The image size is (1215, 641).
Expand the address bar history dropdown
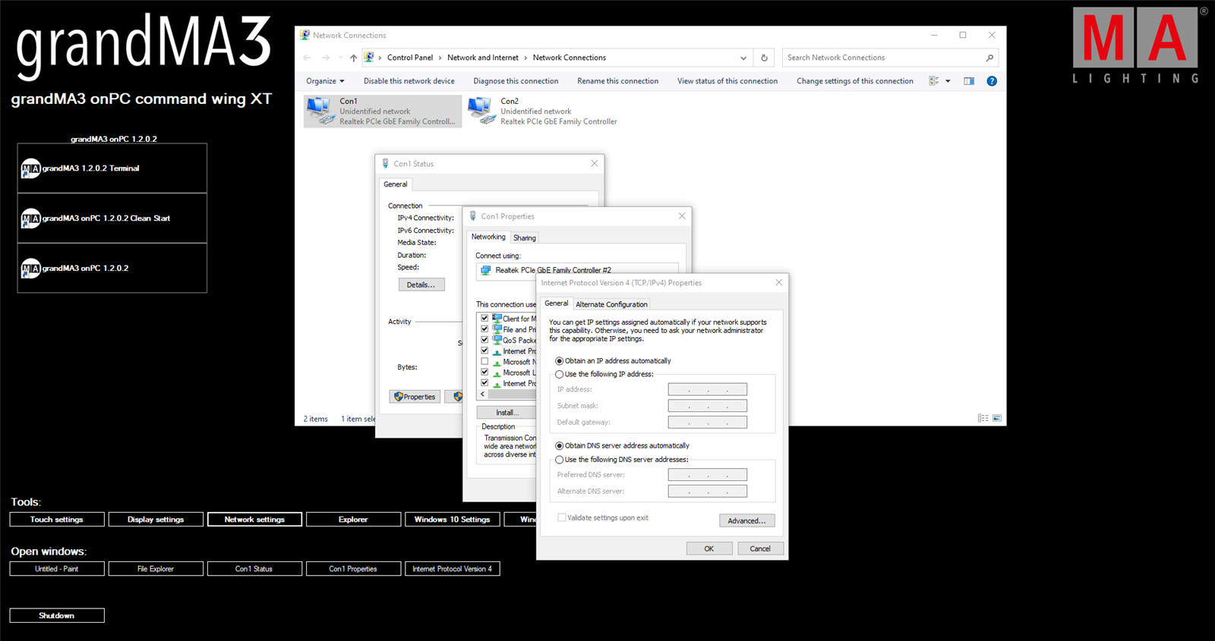point(743,58)
